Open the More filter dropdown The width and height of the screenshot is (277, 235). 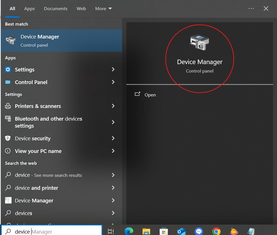(x=104, y=9)
